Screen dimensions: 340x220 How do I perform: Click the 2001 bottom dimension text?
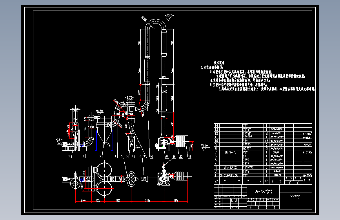pos(98,200)
